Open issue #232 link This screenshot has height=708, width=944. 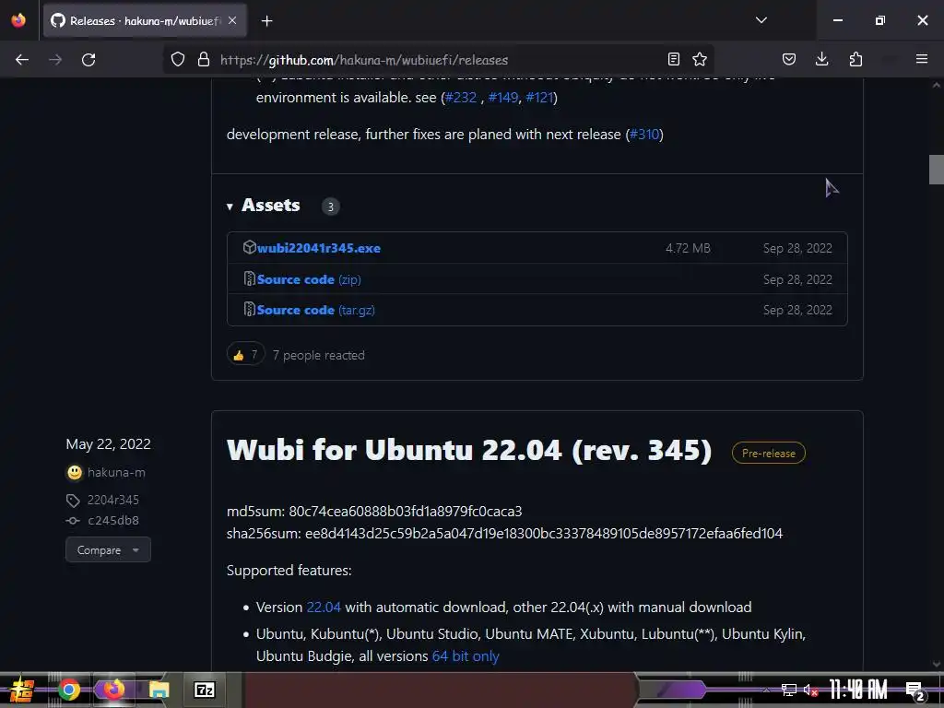461,98
